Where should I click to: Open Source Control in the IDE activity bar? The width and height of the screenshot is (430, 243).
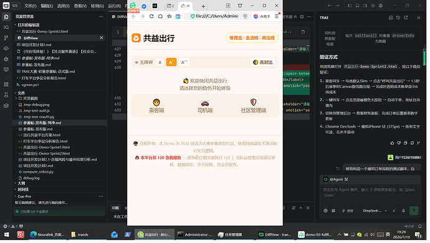pos(6,38)
